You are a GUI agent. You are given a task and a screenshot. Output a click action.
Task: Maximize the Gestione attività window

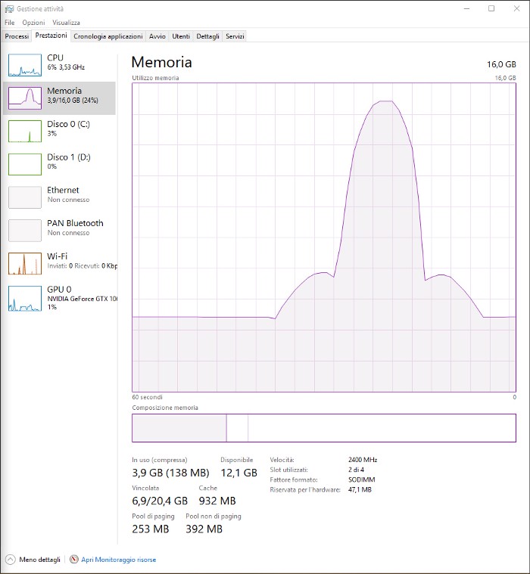[491, 8]
